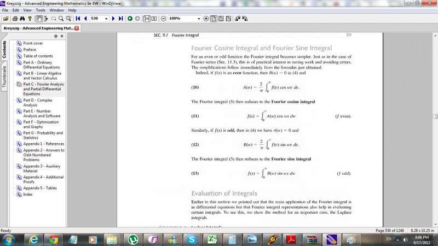Click gray Forward navigation button
This screenshot has height=246, width=438.
[x=137, y=19]
